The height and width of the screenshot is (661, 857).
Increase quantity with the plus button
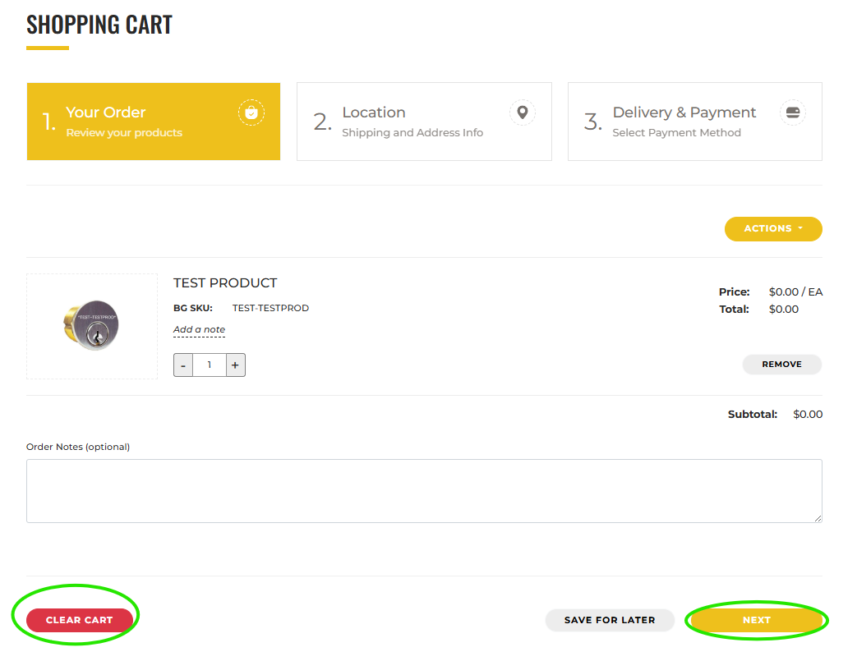tap(235, 365)
